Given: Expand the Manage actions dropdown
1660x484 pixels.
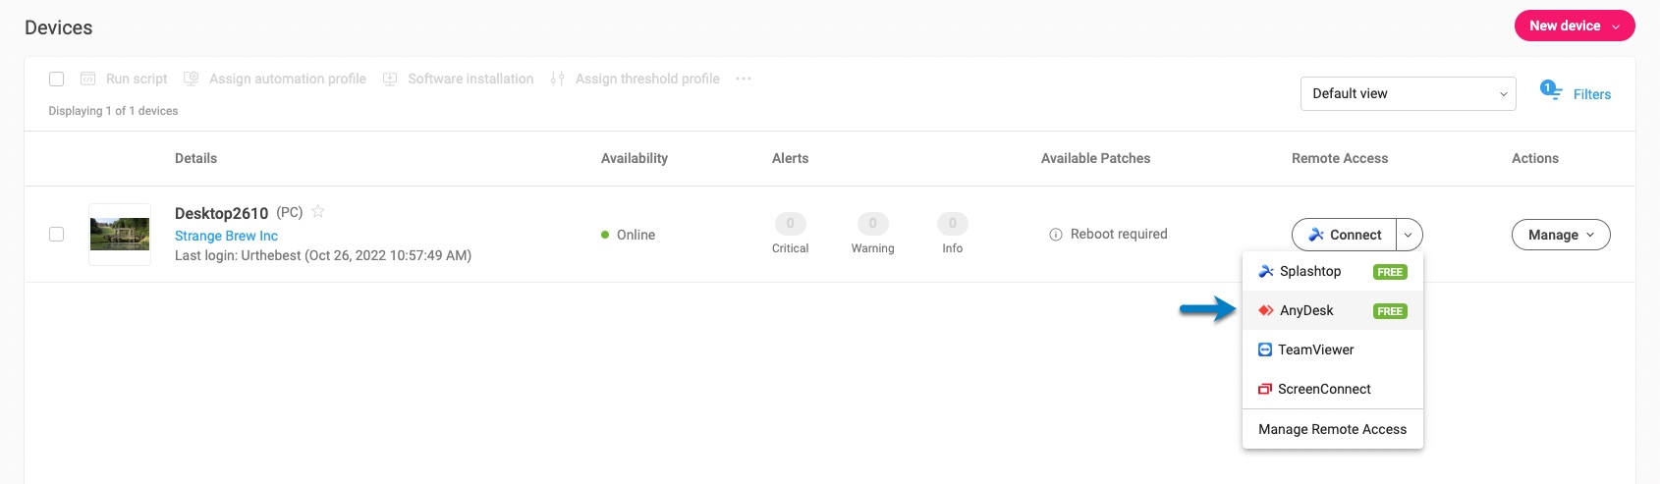Looking at the screenshot, I should point(1560,235).
